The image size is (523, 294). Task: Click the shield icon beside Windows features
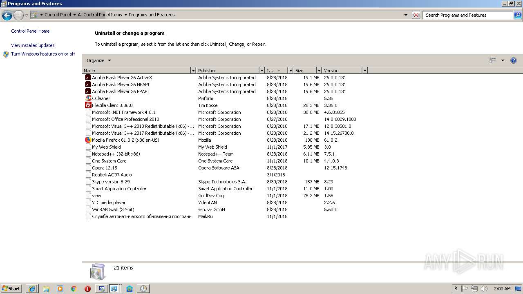(x=6, y=54)
